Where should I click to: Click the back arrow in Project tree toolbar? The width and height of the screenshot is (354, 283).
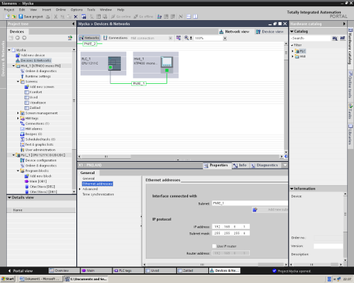click(17, 37)
